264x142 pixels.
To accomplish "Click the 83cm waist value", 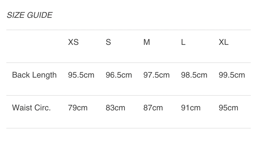I will point(116,108).
